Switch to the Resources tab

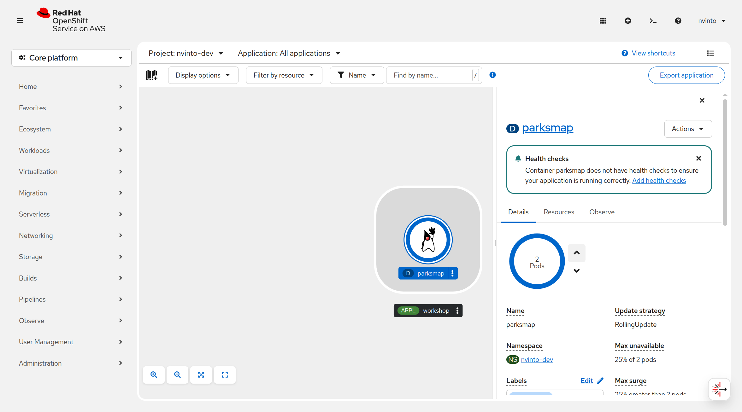[x=559, y=212]
